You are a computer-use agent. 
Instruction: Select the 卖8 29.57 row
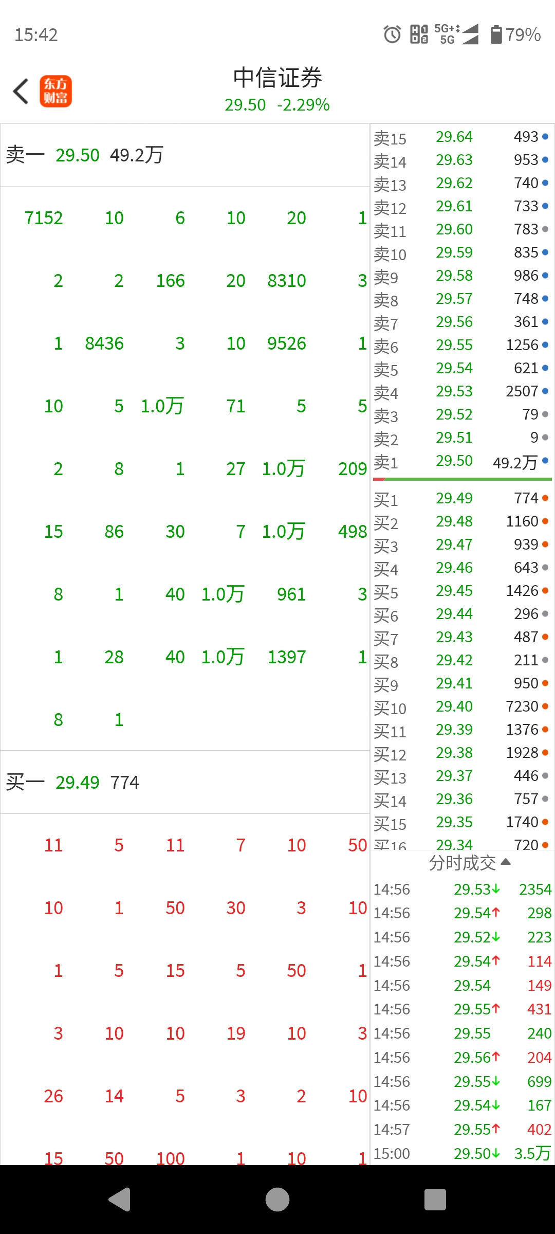click(x=461, y=299)
